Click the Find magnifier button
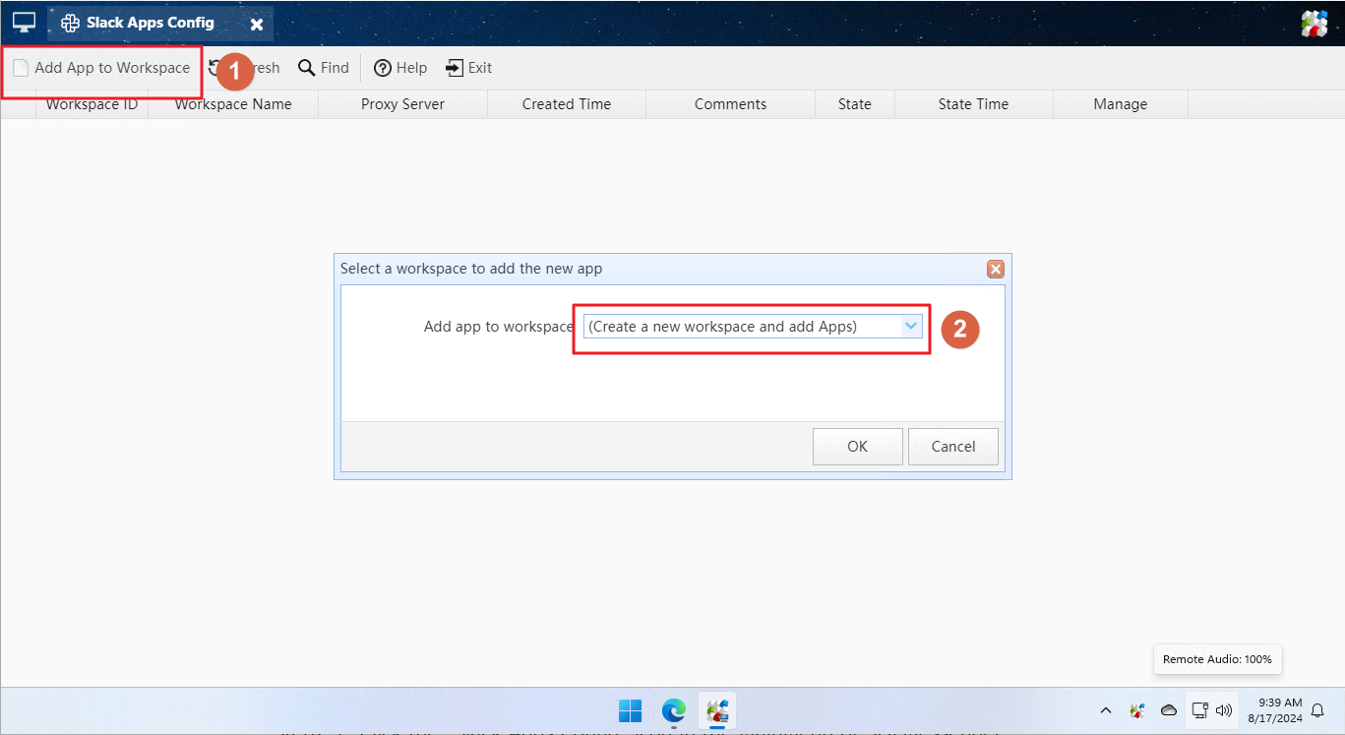1345x735 pixels. point(324,68)
